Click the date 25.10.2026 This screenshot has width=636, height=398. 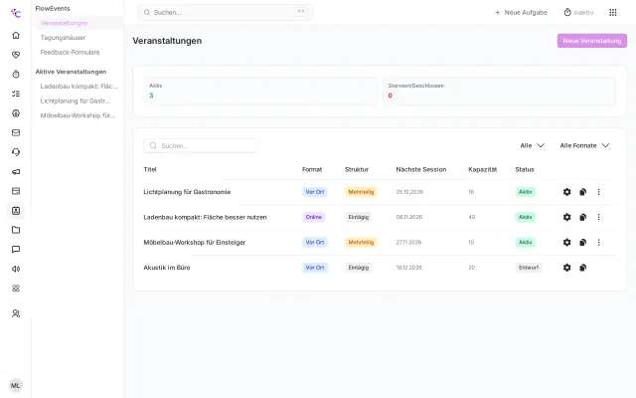point(409,192)
